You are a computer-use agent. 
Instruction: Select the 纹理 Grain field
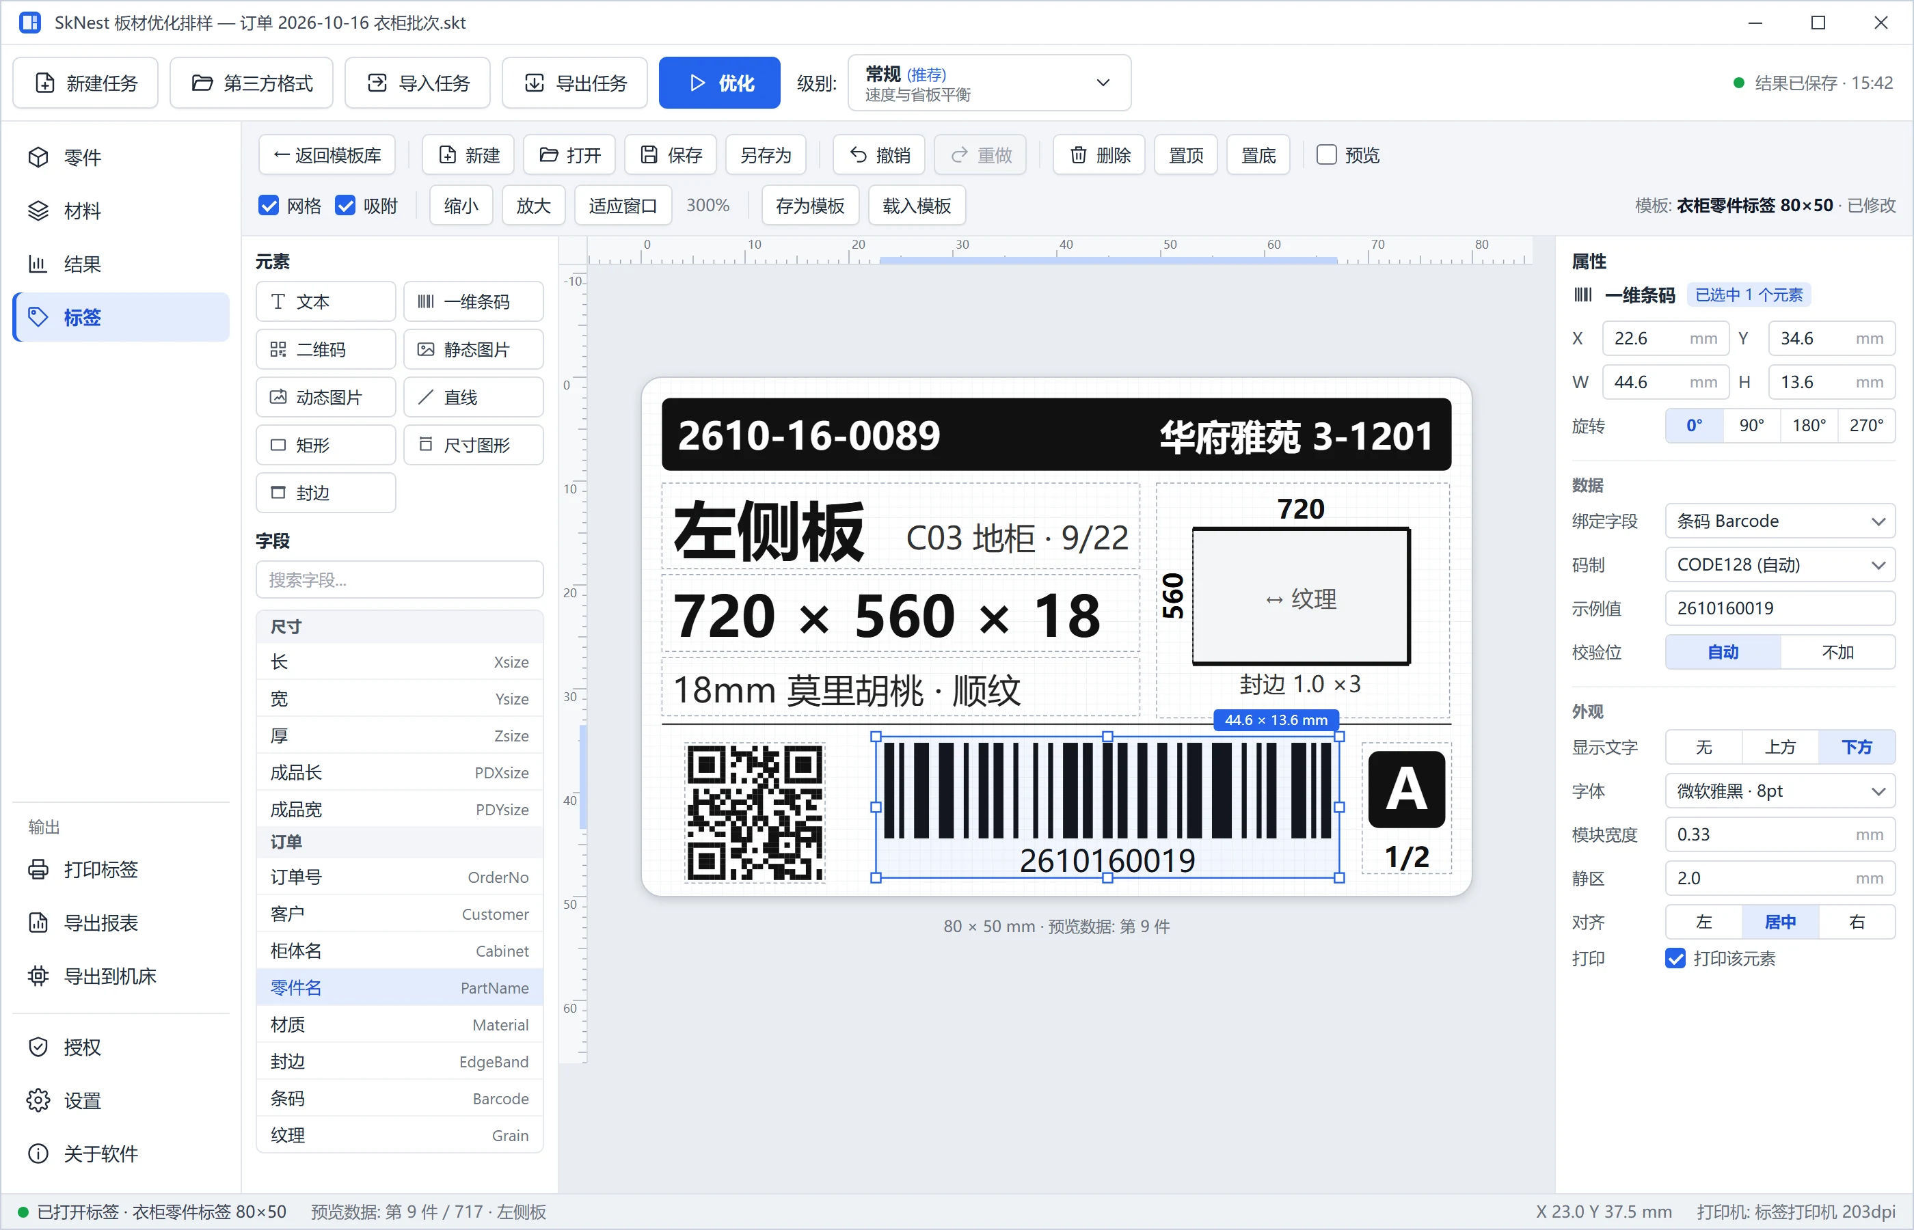click(x=399, y=1136)
